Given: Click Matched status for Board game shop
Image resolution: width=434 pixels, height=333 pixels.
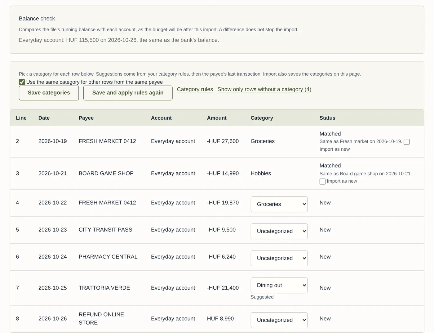Looking at the screenshot, I should click(x=330, y=166).
